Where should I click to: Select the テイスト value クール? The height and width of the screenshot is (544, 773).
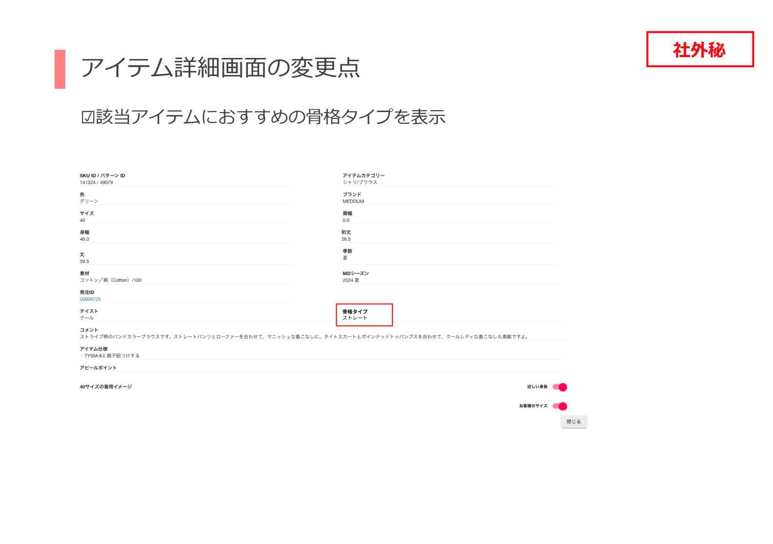click(x=87, y=318)
